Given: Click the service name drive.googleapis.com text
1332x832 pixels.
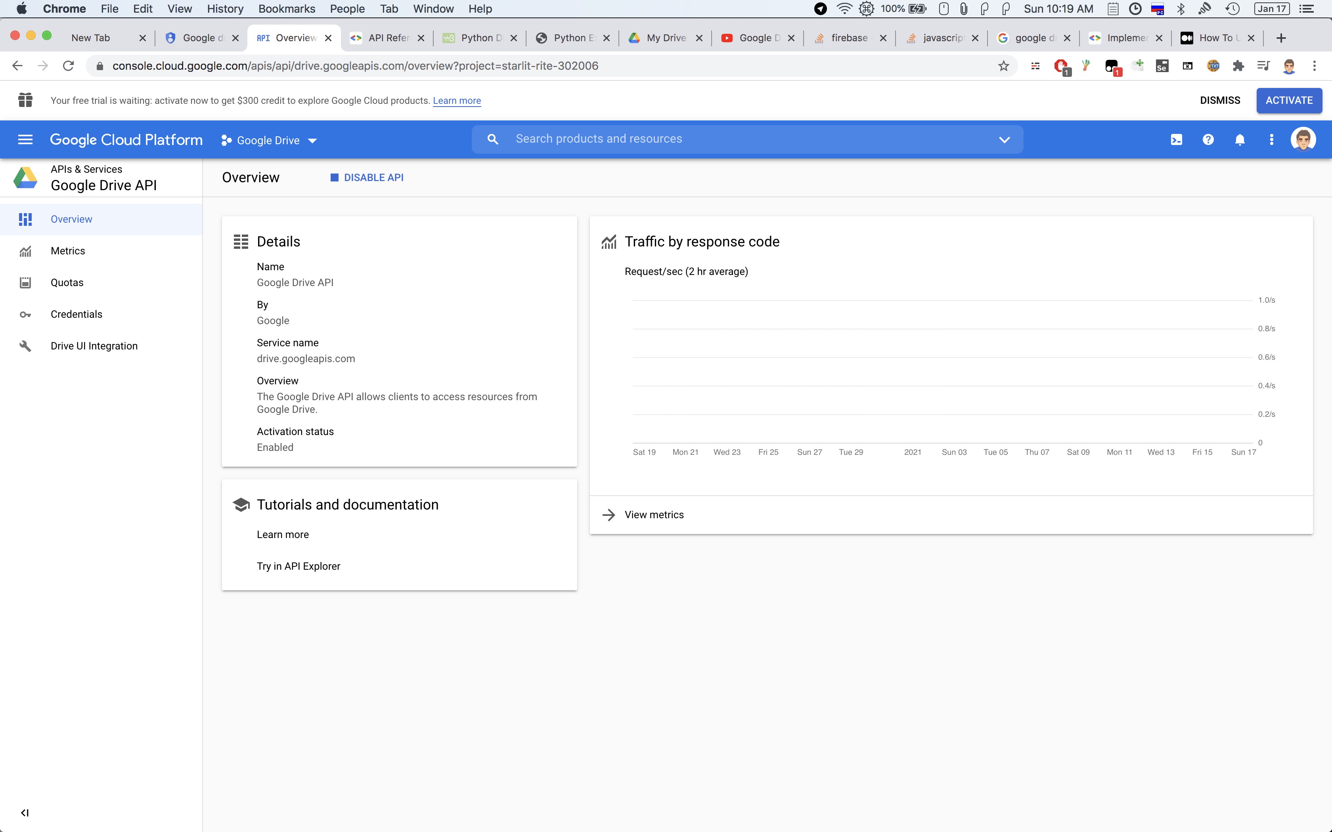Looking at the screenshot, I should coord(306,359).
